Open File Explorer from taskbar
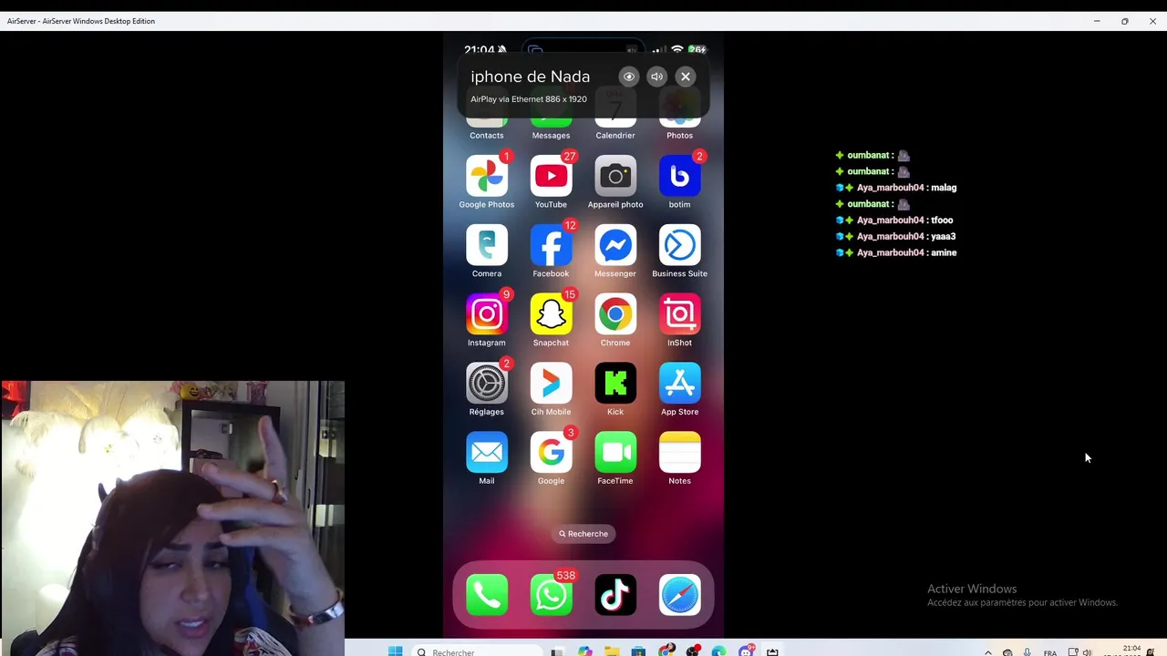1167x656 pixels. click(612, 651)
